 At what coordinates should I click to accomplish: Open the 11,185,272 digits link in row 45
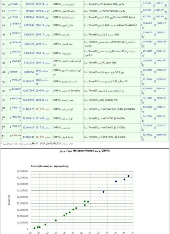pyautogui.click(x=28, y=82)
